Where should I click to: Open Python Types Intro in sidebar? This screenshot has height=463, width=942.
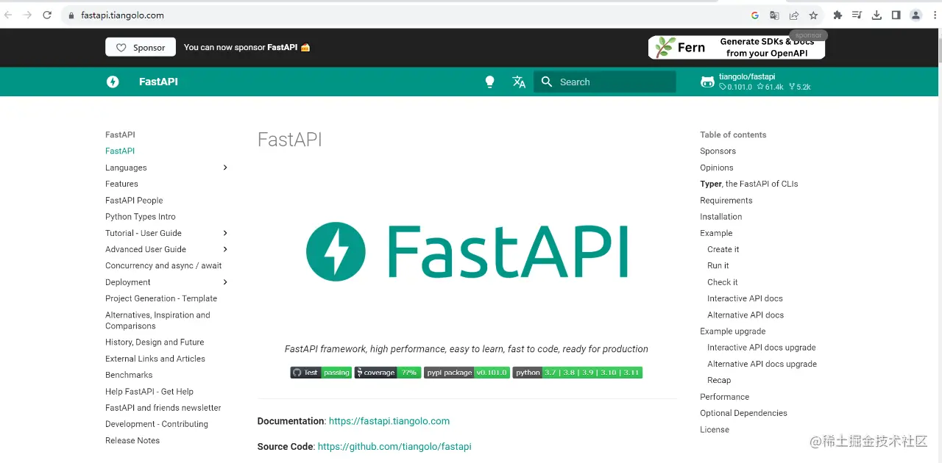[x=141, y=217]
